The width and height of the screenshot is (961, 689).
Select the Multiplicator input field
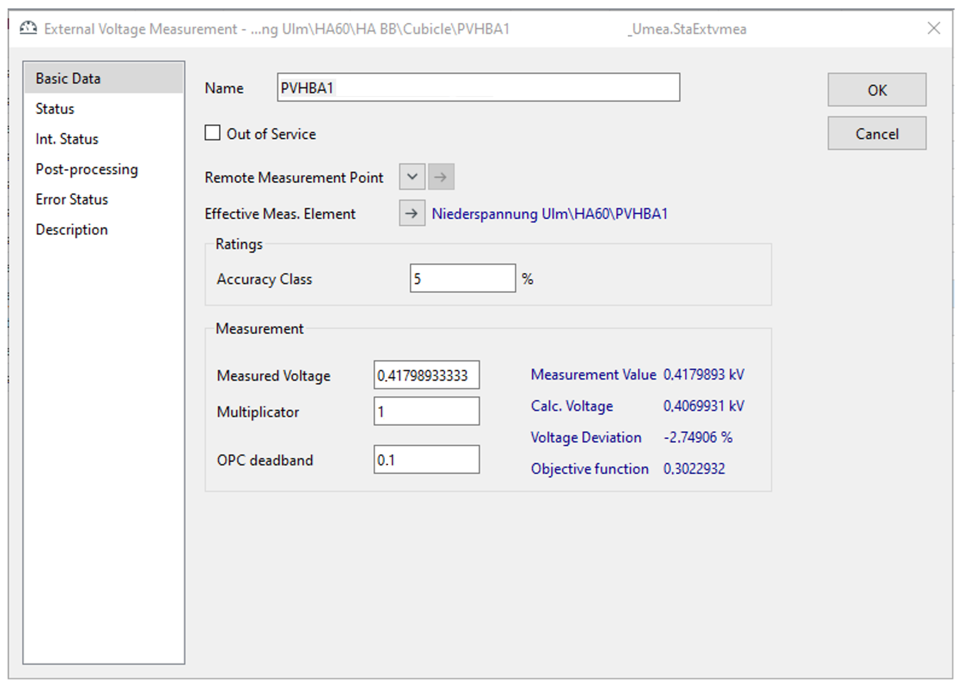click(427, 411)
